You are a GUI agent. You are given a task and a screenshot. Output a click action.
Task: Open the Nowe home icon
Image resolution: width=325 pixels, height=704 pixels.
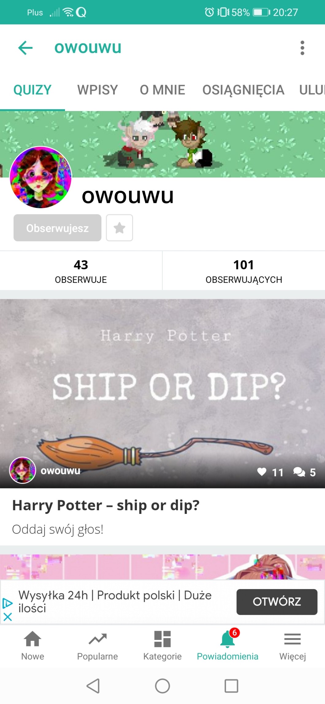click(x=32, y=639)
